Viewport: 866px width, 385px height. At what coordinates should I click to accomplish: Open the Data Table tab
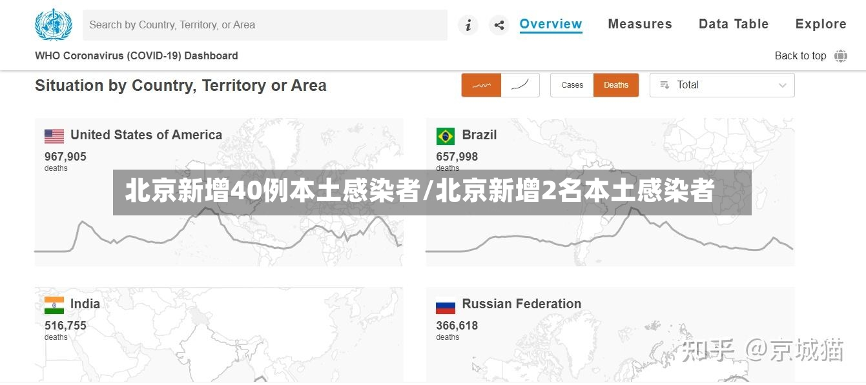(734, 25)
